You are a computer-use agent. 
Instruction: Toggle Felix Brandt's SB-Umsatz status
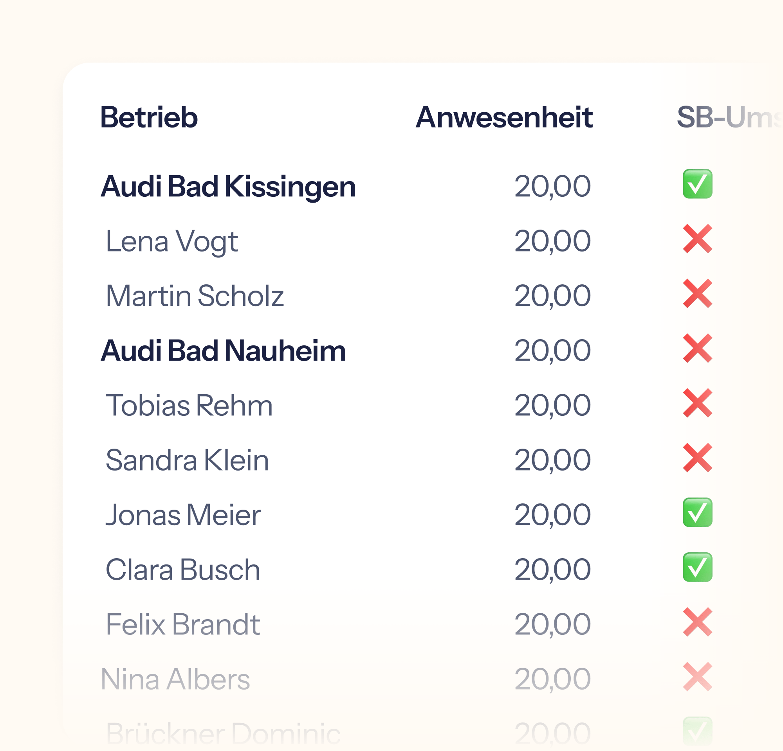coord(698,624)
